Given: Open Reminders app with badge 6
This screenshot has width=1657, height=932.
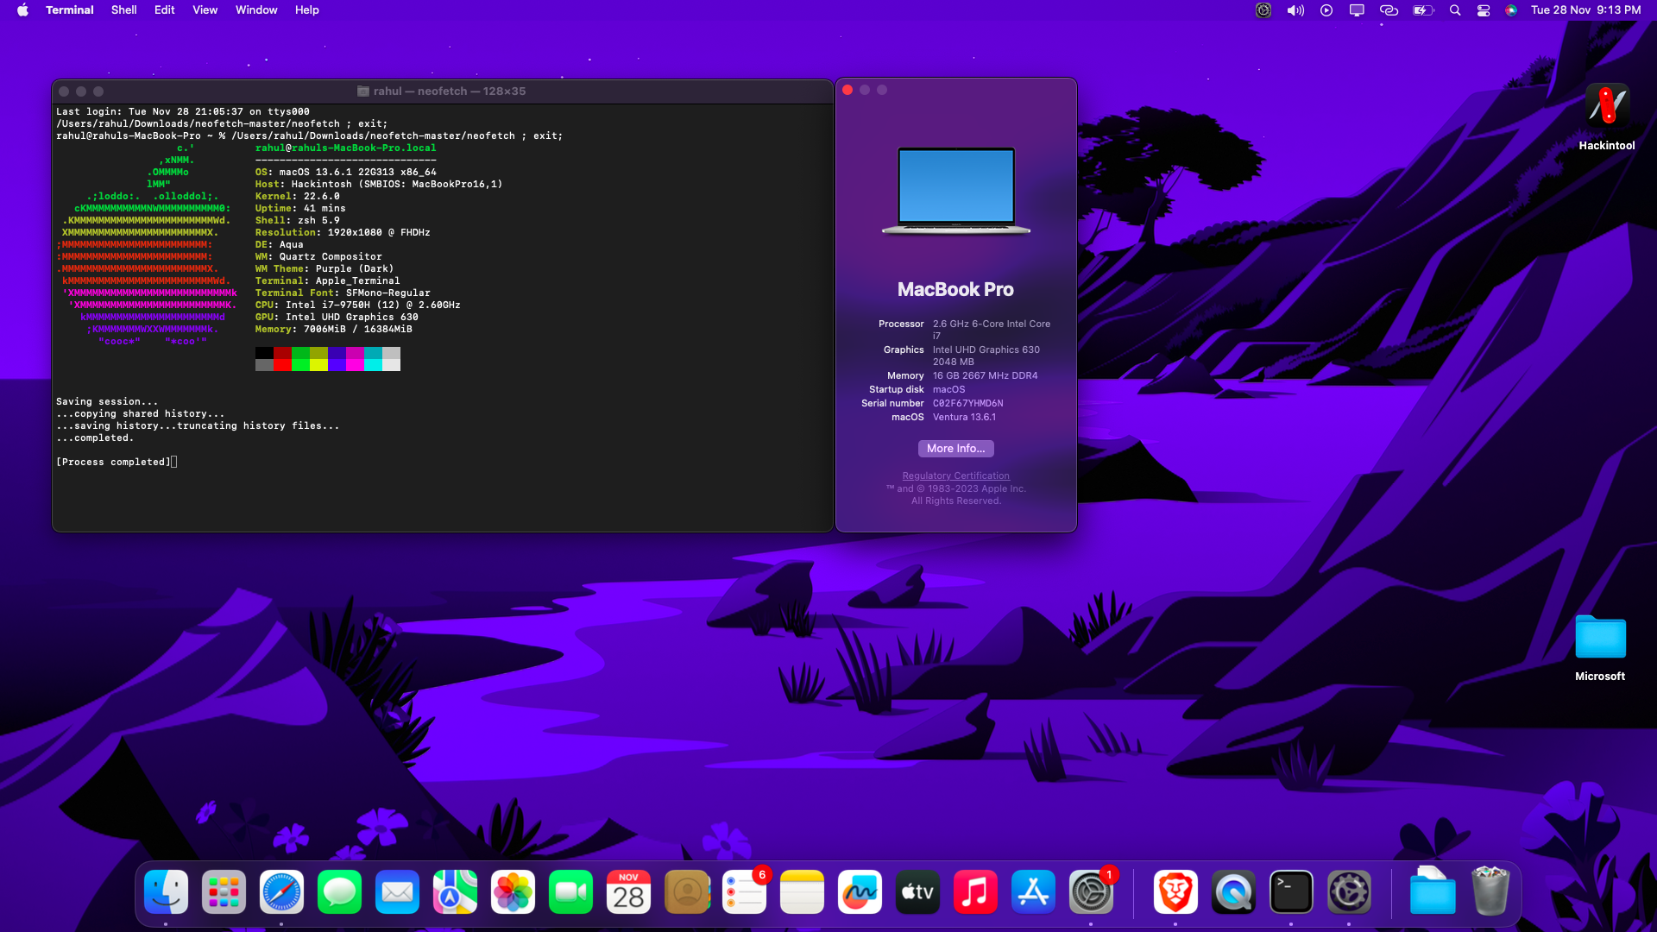Looking at the screenshot, I should coord(744,892).
